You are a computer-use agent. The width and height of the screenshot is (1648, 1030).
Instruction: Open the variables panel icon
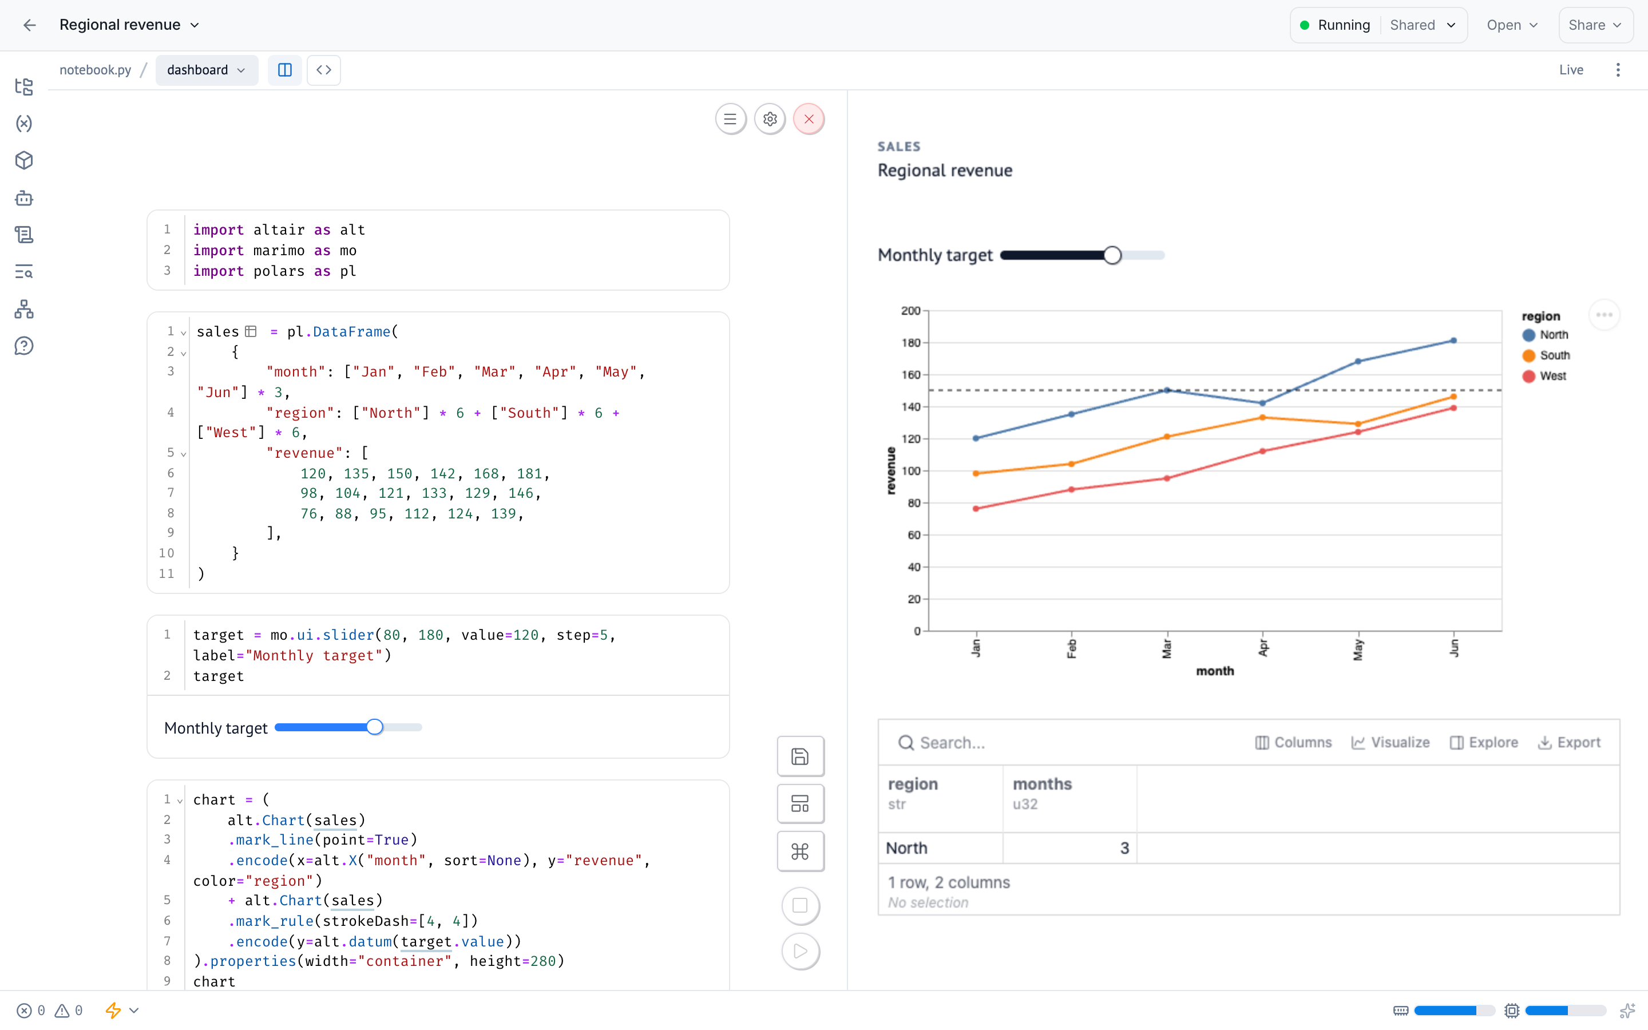click(x=24, y=123)
